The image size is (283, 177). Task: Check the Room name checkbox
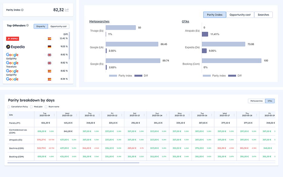coord(46,107)
